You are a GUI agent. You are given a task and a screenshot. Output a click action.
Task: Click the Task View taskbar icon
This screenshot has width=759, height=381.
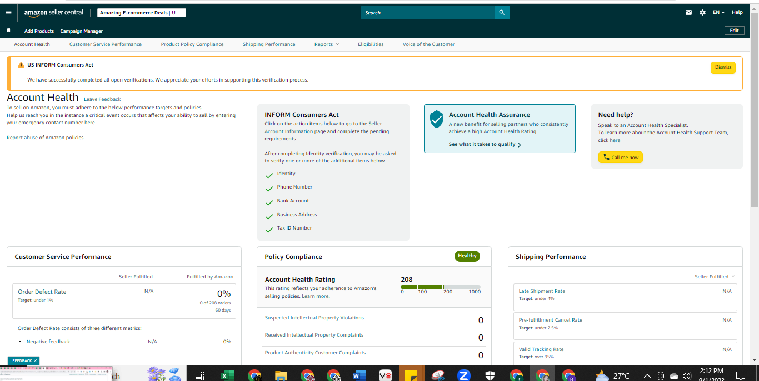pos(200,375)
